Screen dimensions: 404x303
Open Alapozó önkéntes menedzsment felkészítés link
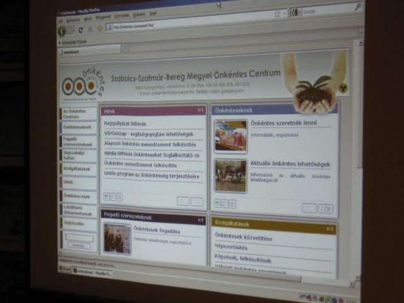(x=150, y=145)
